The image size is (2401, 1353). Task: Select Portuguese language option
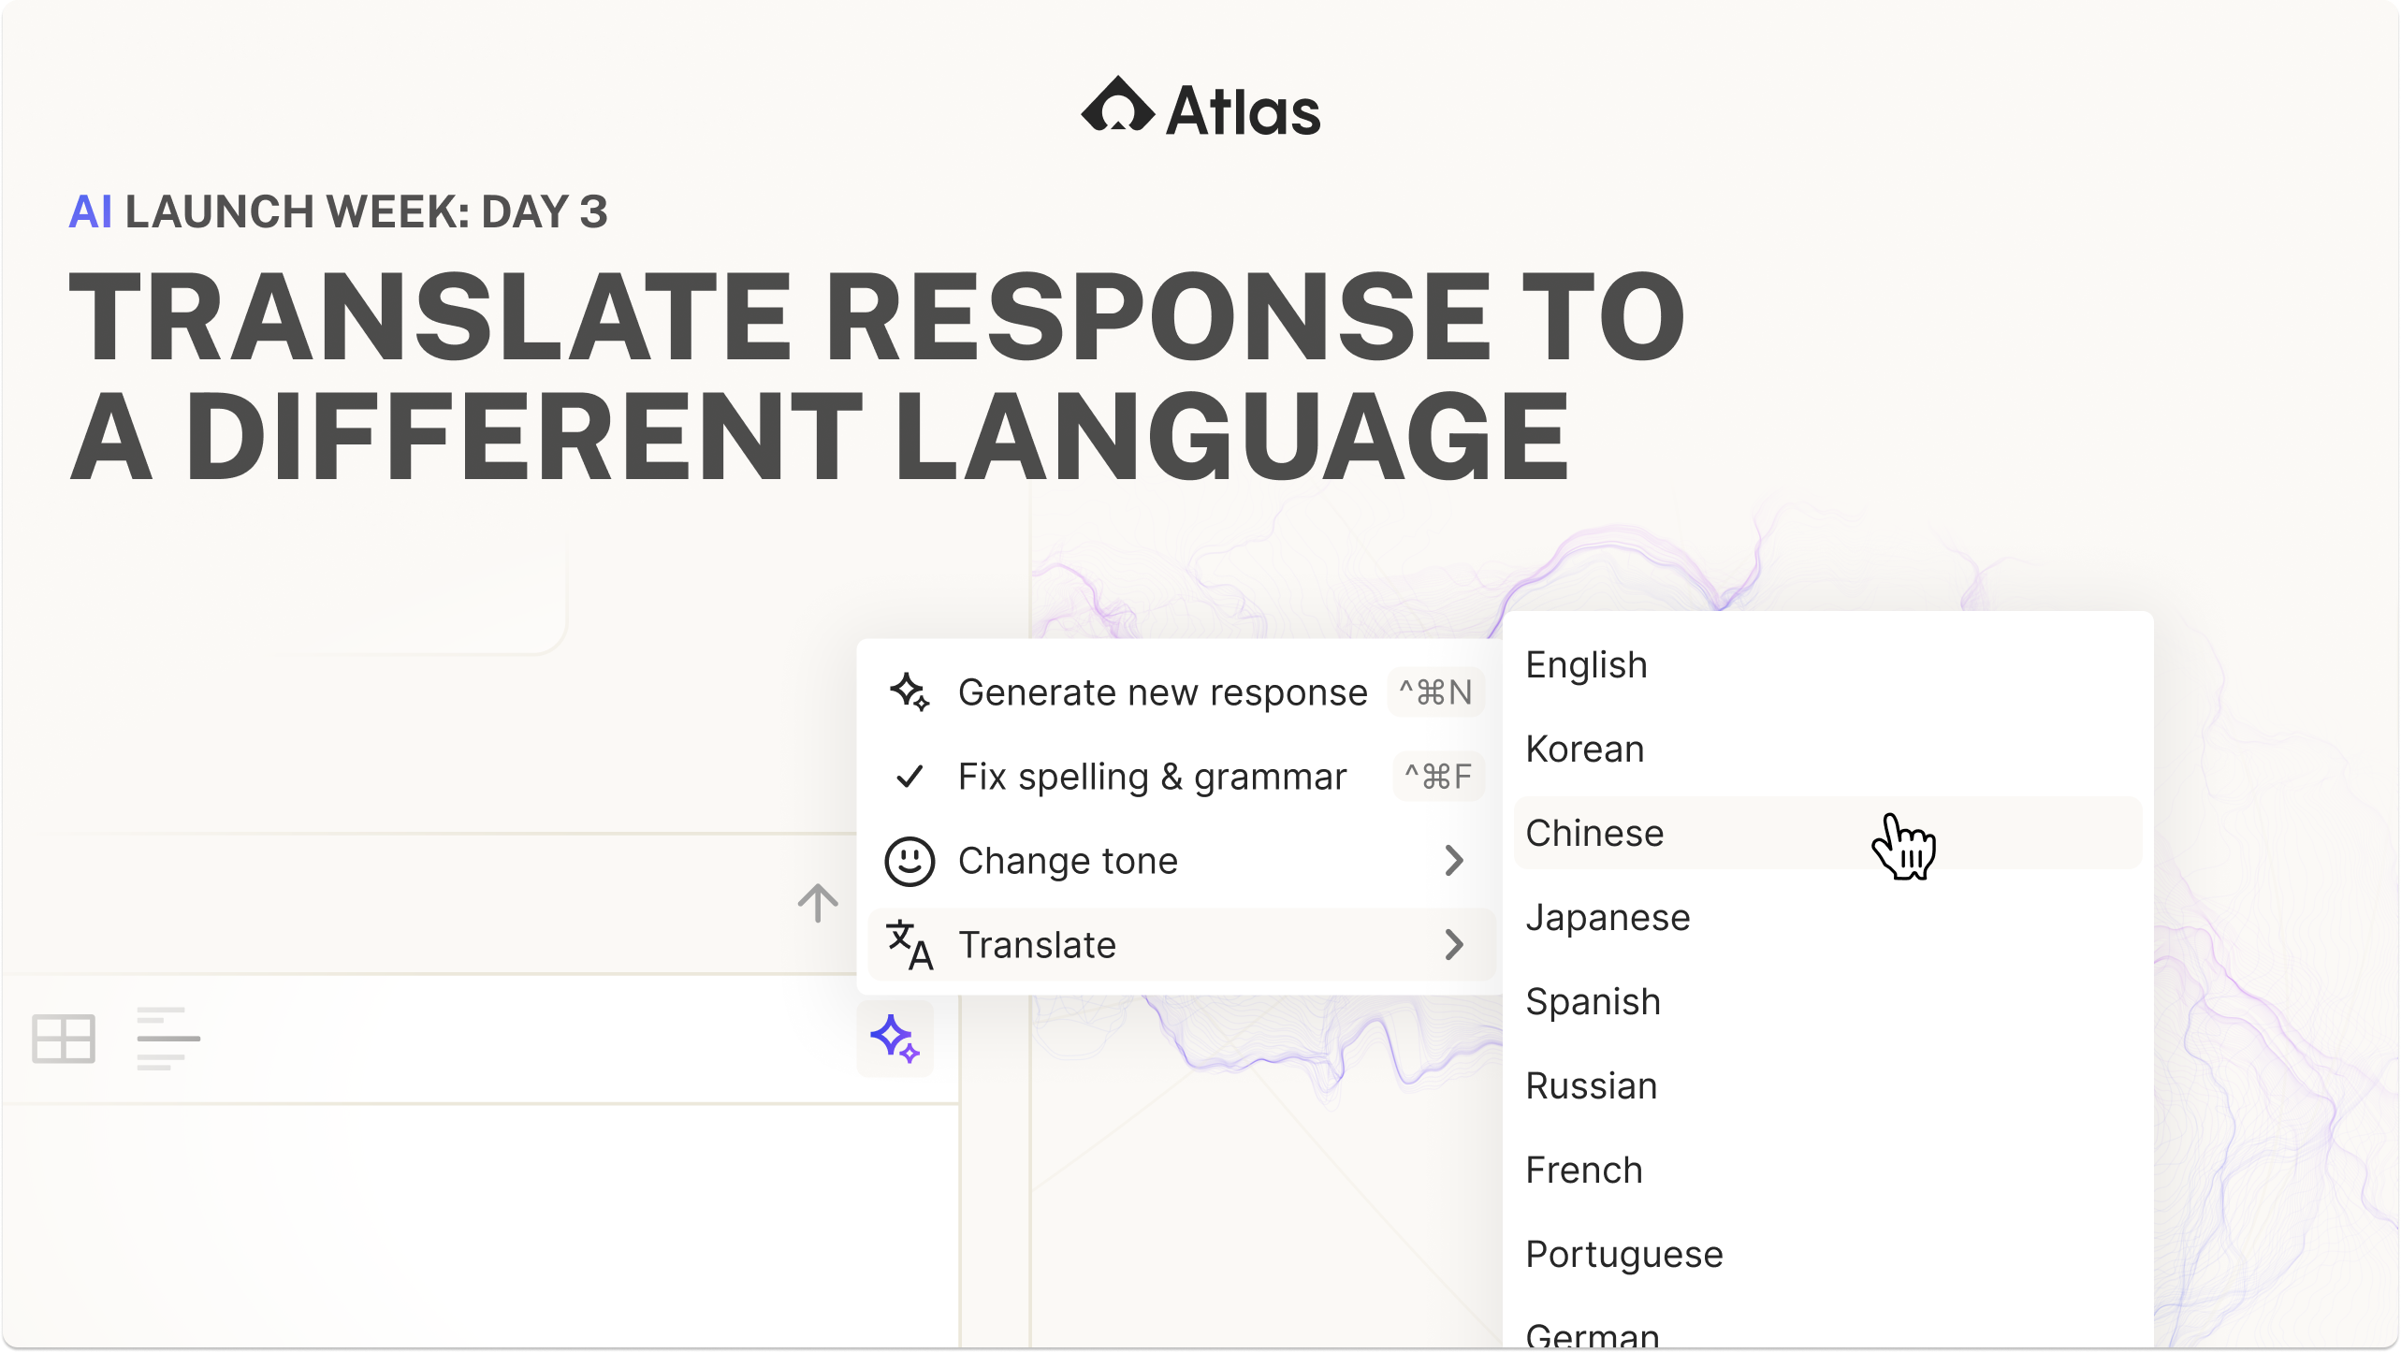point(1624,1254)
